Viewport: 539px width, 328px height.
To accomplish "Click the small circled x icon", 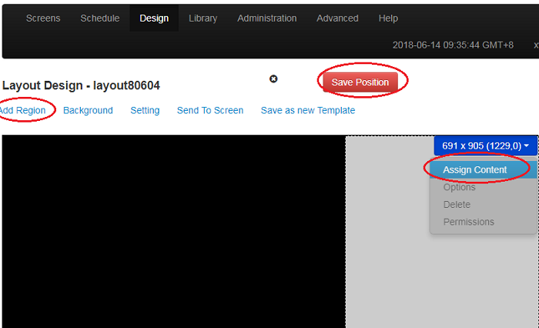I will click(273, 79).
